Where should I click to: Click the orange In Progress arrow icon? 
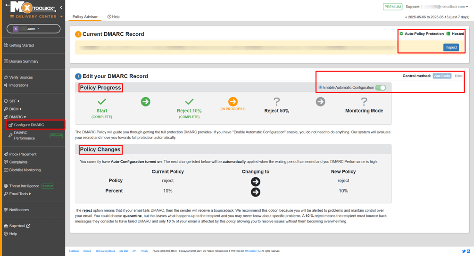233,102
